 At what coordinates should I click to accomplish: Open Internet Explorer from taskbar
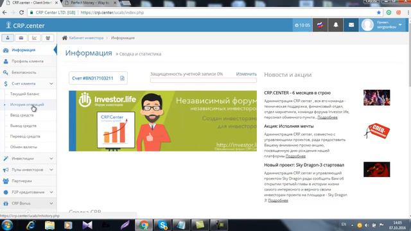click(x=30, y=225)
